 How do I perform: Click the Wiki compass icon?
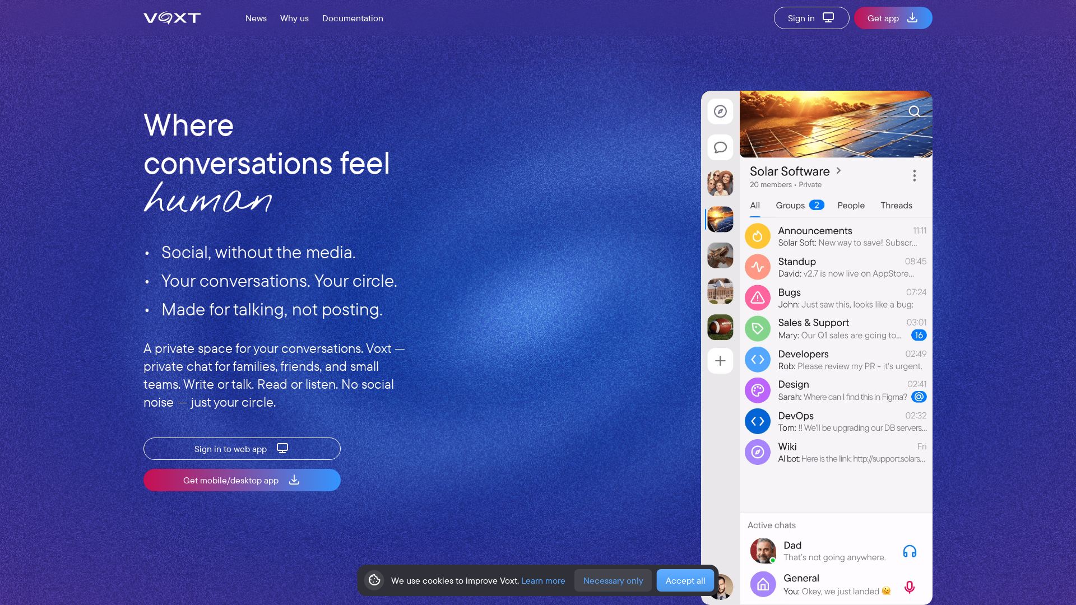click(757, 452)
